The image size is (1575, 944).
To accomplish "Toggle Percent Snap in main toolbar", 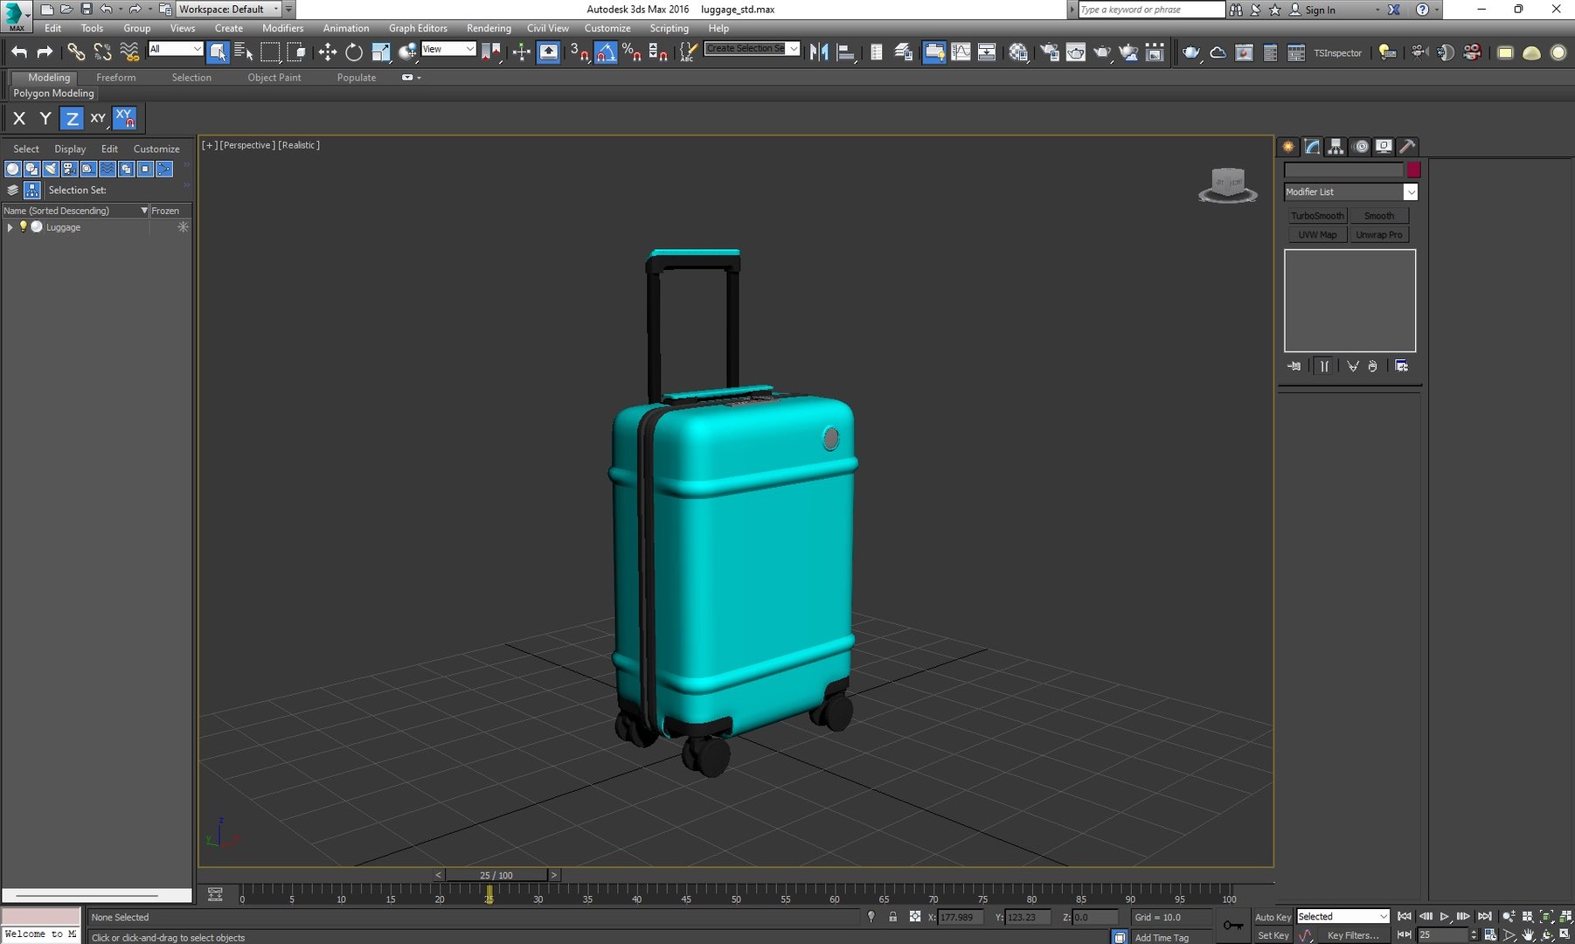I will click(632, 52).
